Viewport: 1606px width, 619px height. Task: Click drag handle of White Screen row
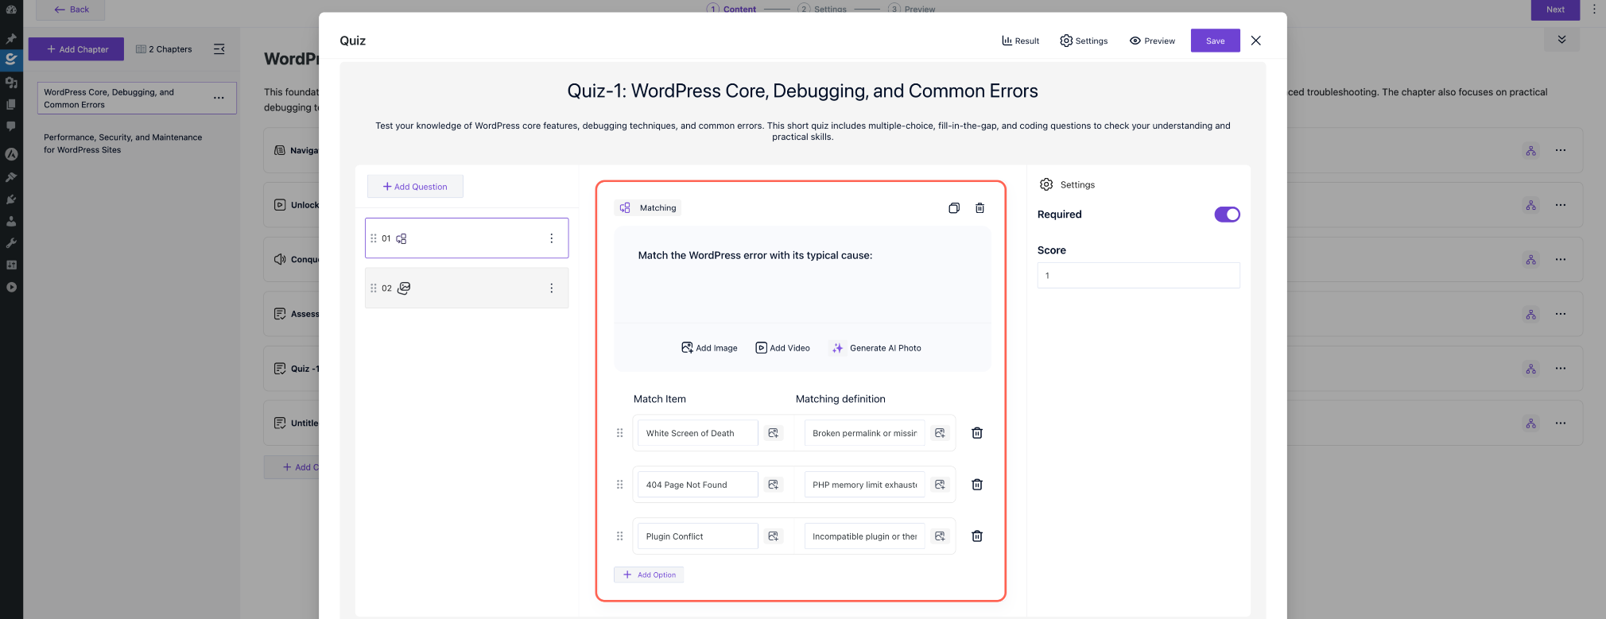[620, 433]
